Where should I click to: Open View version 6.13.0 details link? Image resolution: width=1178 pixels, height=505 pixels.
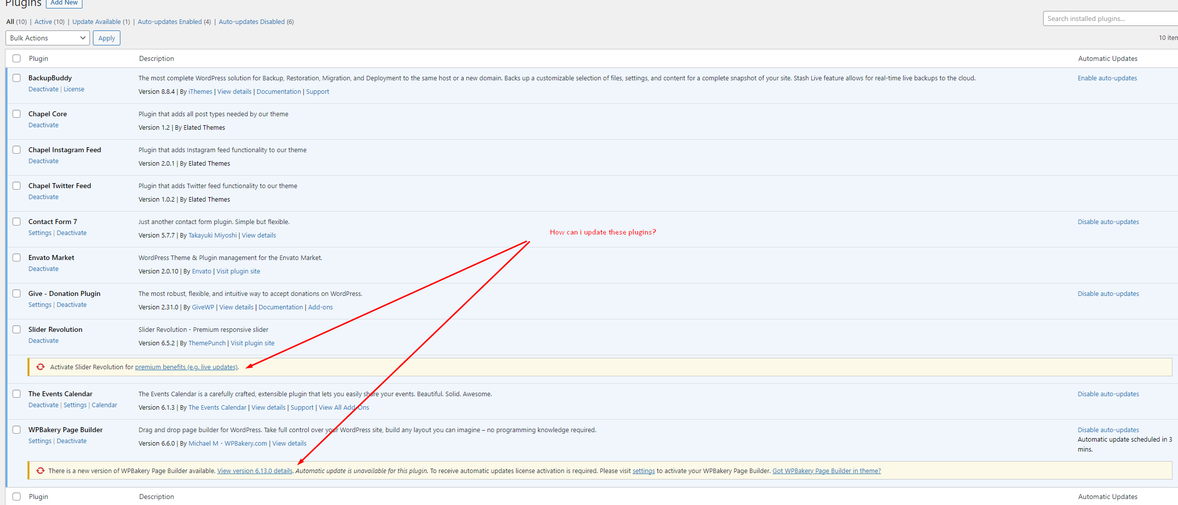(255, 471)
